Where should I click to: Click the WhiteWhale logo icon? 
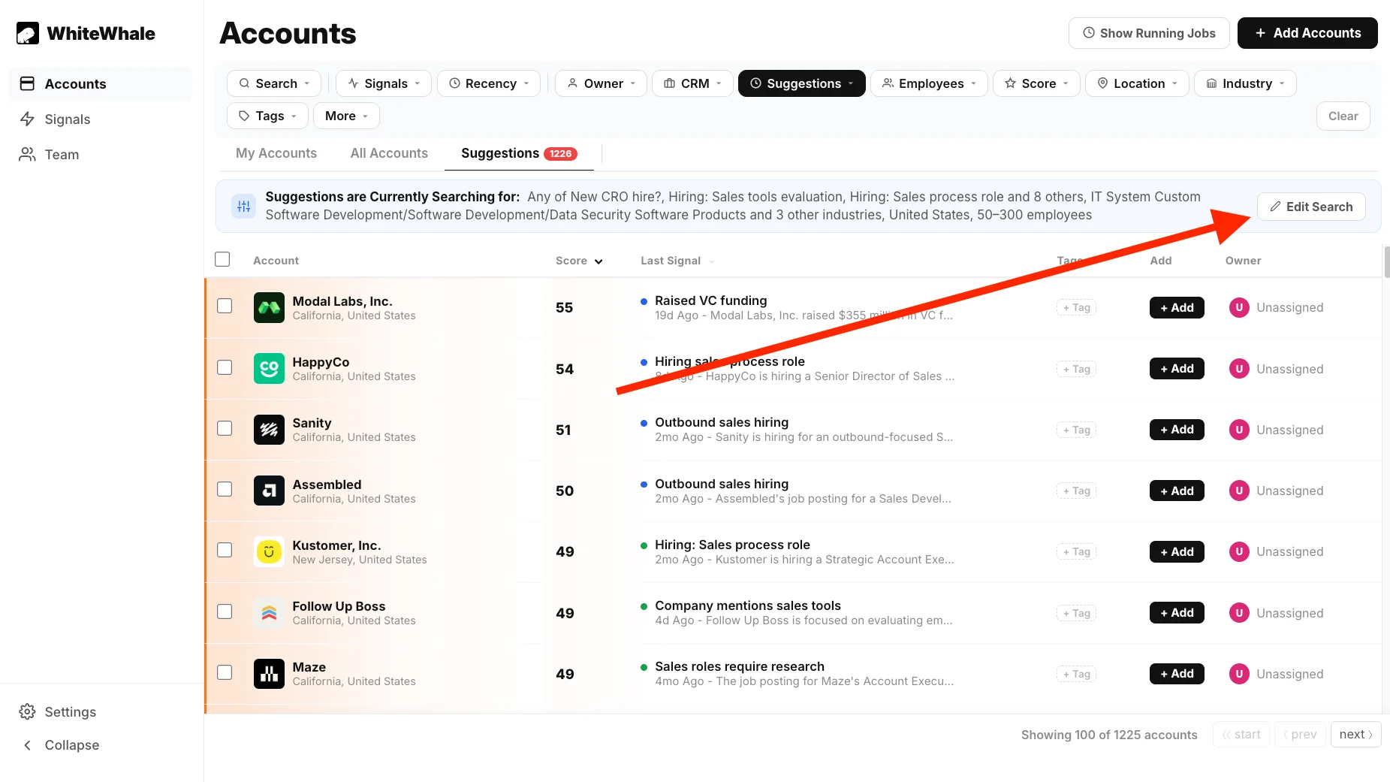pos(28,33)
